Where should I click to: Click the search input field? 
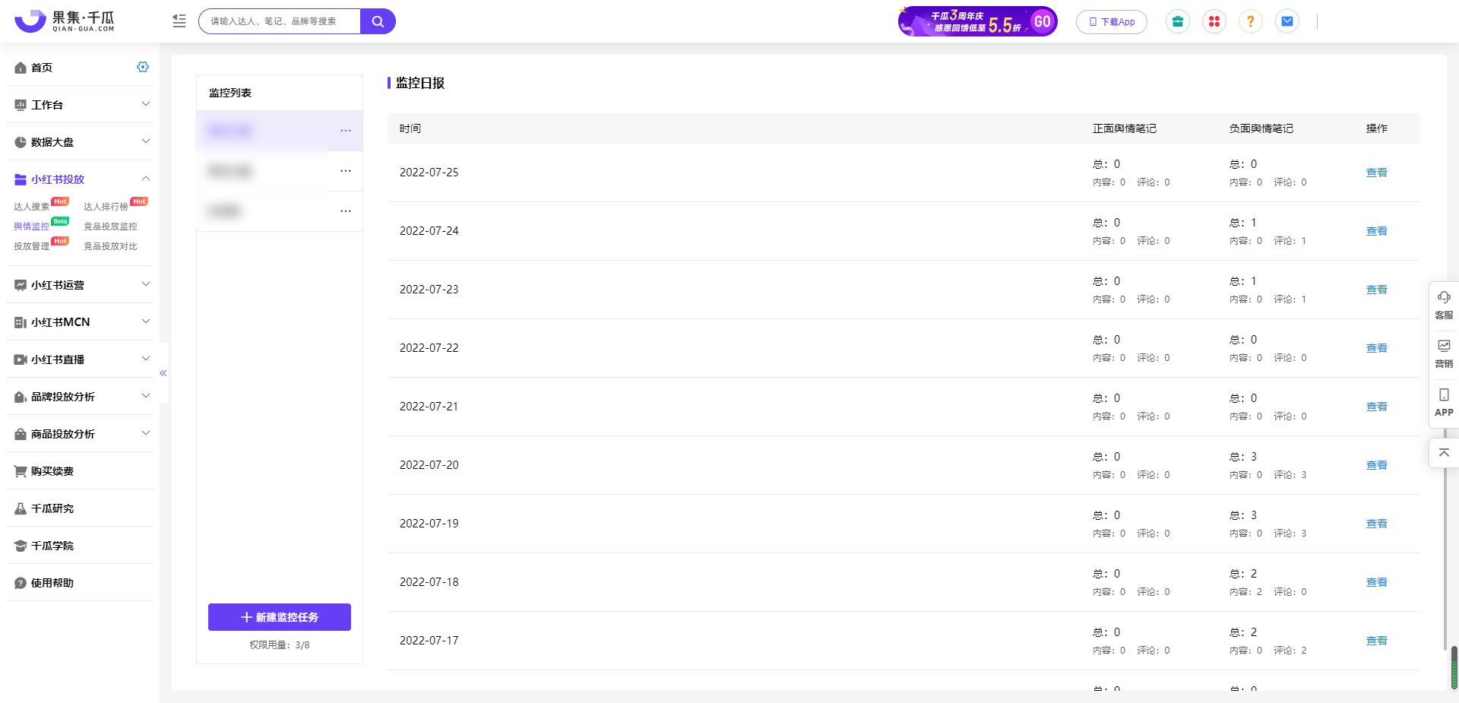280,21
